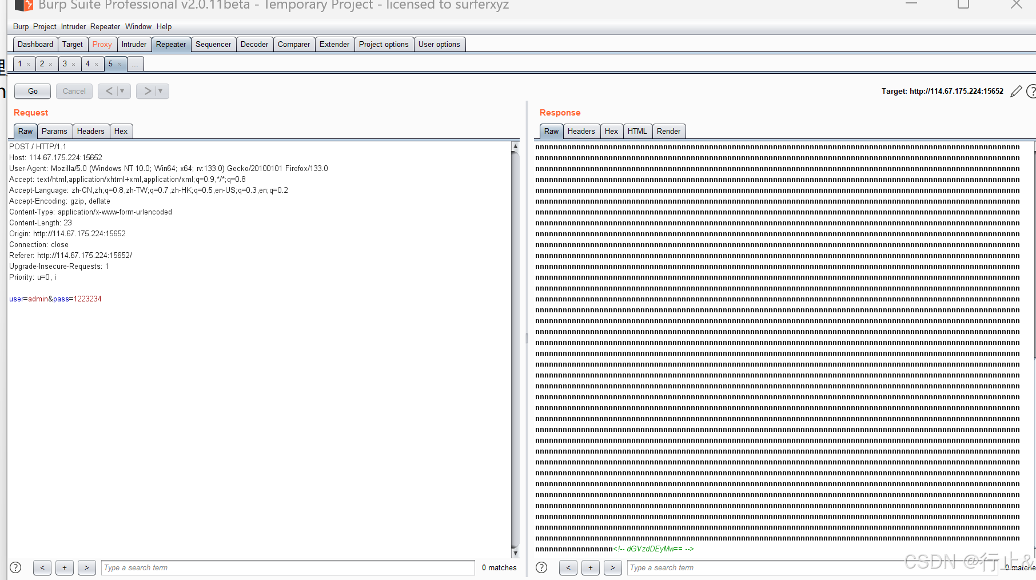Close Repeater tab 4 via its x
The height and width of the screenshot is (580, 1036).
click(96, 64)
